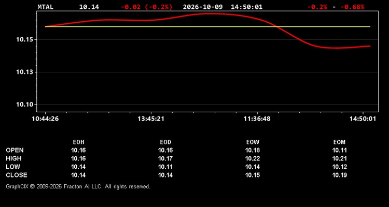Viewport: 389px width, 207px height.
Task: Pick the EOW close value 10.15
Action: point(253,175)
